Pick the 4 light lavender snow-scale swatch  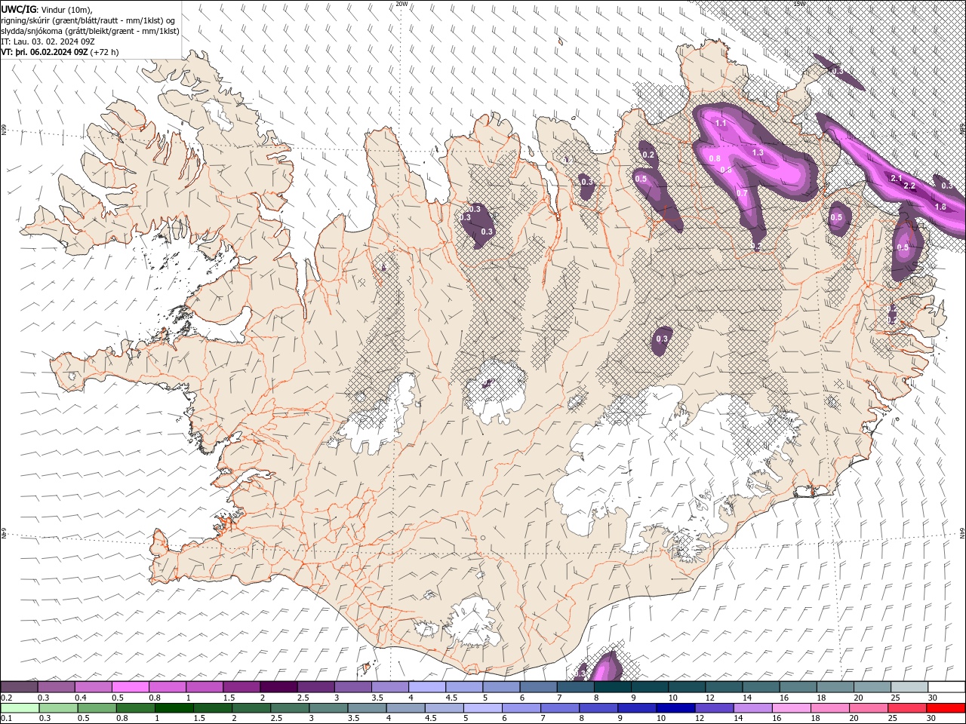[427, 686]
